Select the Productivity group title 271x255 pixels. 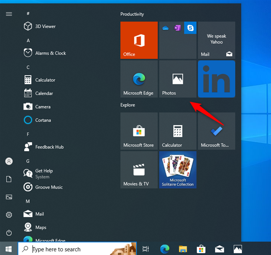click(x=132, y=14)
